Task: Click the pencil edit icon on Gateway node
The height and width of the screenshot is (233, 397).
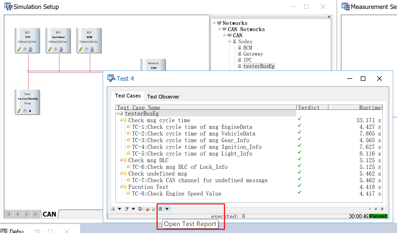Action: coord(50,49)
